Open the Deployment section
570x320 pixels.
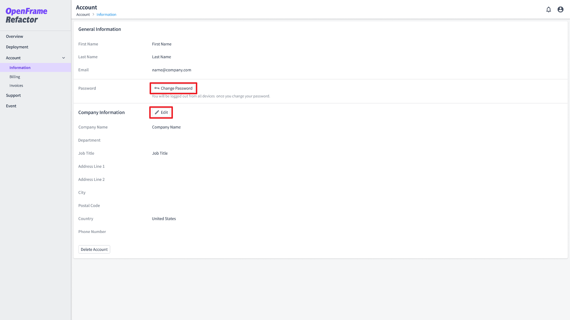pos(17,47)
